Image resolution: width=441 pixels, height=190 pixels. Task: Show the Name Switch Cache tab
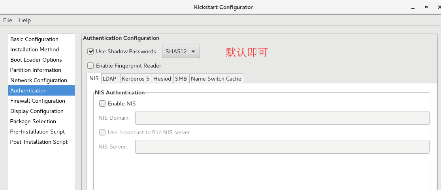pos(216,79)
